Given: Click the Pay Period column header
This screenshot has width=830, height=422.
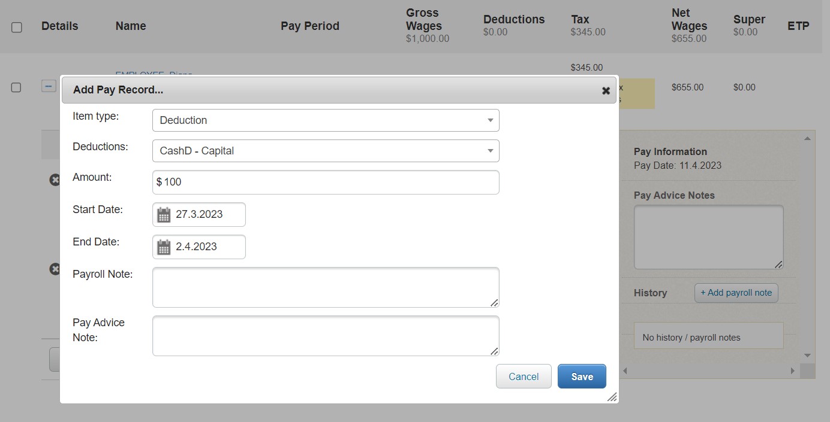Looking at the screenshot, I should point(310,26).
